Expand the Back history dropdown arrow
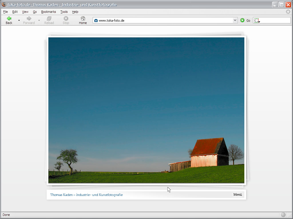The width and height of the screenshot is (293, 219). (19, 21)
